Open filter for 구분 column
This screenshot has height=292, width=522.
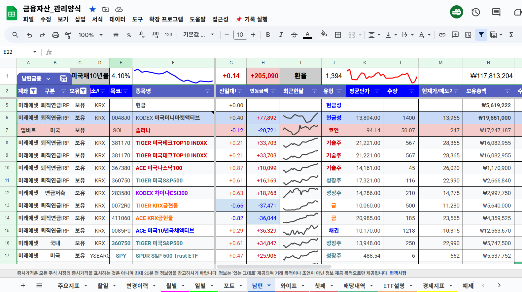pos(63,91)
